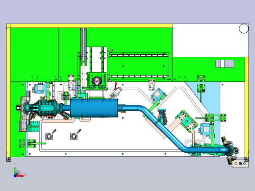Select the vertical gray pneumatic cylinder
The image size is (255, 191).
(x=83, y=44)
